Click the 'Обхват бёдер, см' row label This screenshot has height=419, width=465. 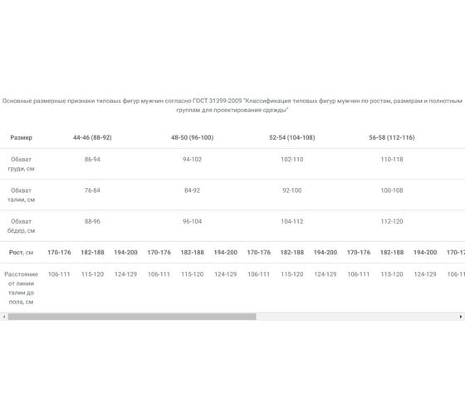(21, 226)
